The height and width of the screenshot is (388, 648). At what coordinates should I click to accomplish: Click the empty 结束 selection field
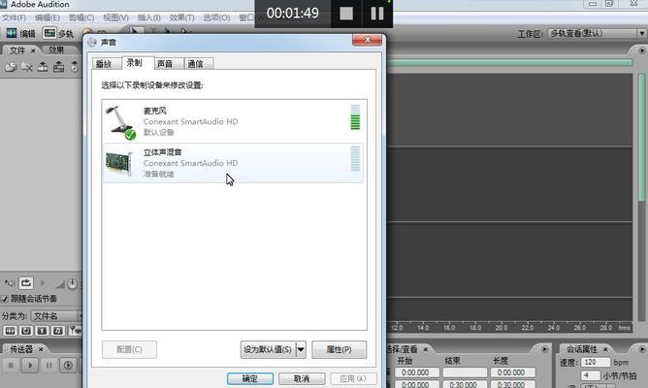pos(465,372)
